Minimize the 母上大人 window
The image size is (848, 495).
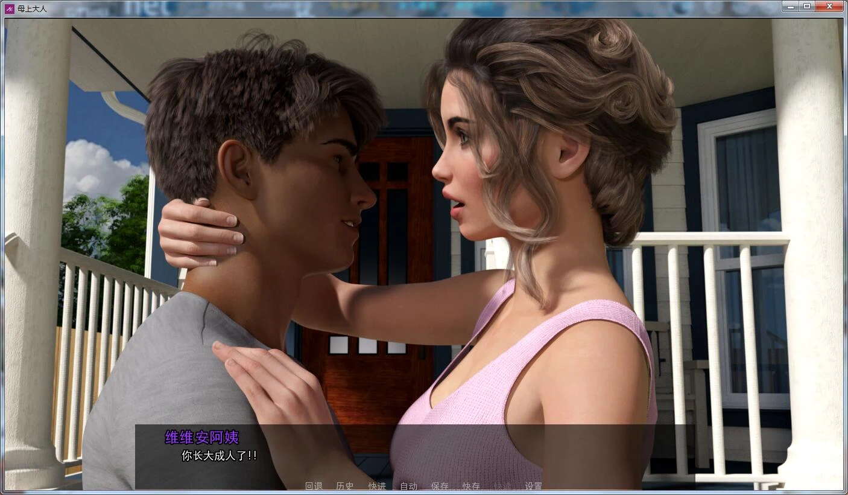[791, 6]
